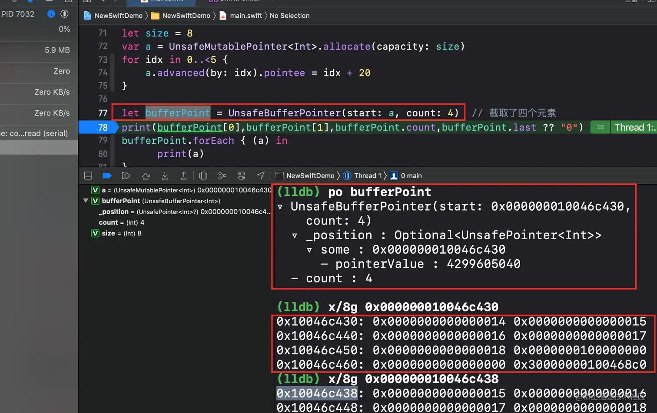
Task: Select the _position row in the variables view
Action: (185, 212)
